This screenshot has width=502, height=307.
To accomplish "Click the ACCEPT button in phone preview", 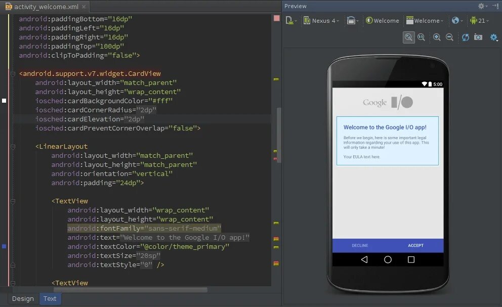I will [415, 245].
